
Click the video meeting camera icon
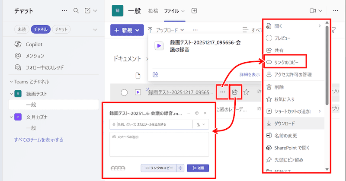(x=313, y=10)
